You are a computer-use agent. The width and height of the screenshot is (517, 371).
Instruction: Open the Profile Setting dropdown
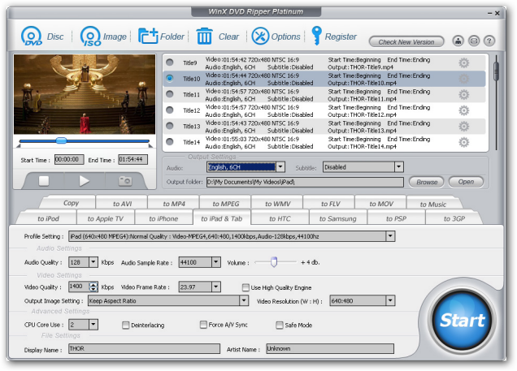click(390, 236)
